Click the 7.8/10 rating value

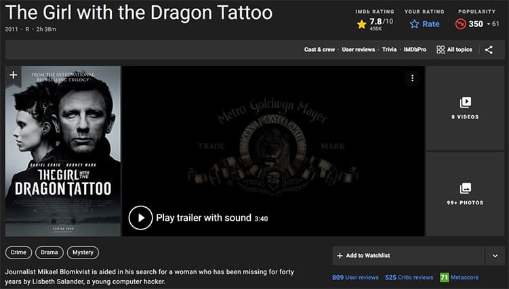(x=381, y=22)
